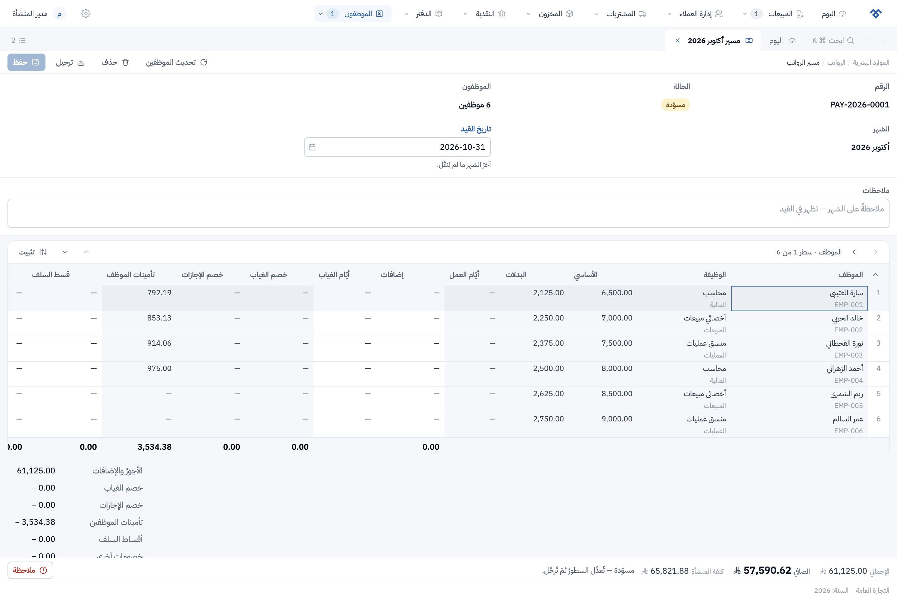Expand the الدفتر menu dropdown
897x598 pixels.
pos(406,14)
